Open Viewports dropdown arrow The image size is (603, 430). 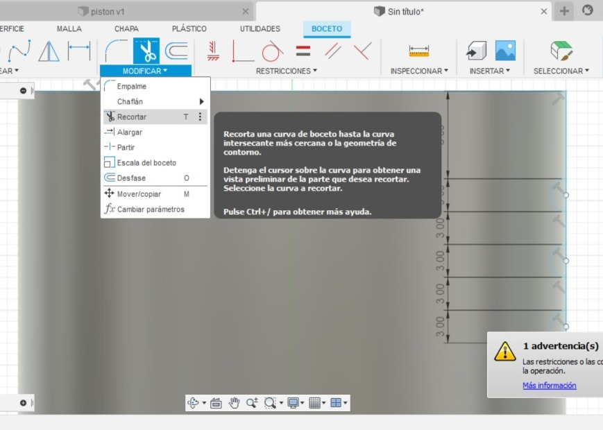[346, 403]
